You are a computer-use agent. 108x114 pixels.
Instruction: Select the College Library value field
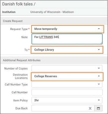(67, 50)
